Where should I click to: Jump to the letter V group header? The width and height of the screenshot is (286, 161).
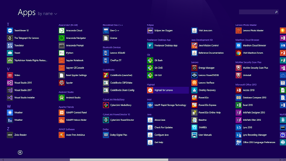click(8, 69)
